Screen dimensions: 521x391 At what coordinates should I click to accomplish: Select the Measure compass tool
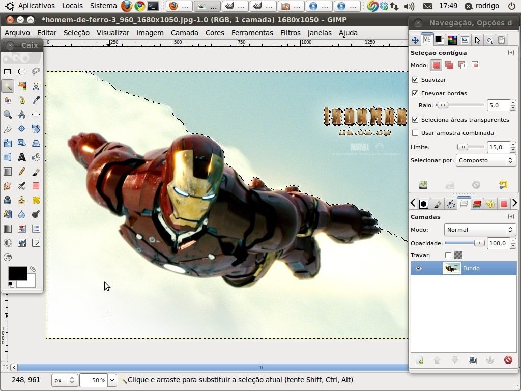click(x=21, y=115)
